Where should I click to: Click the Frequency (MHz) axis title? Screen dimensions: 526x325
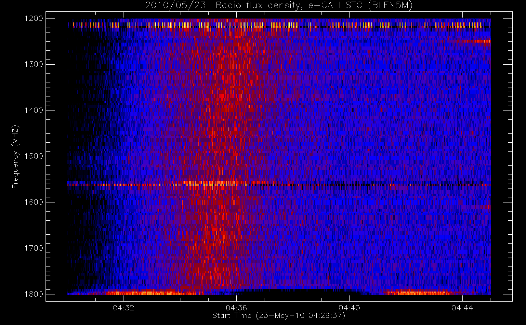coord(15,157)
